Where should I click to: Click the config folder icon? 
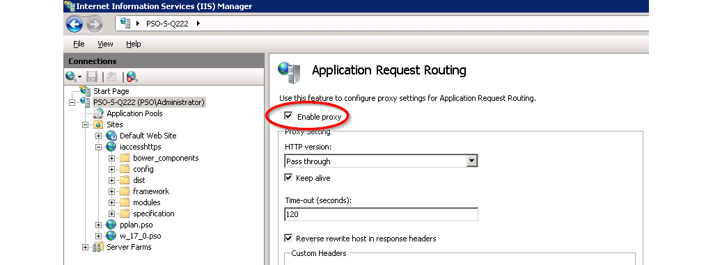[x=125, y=169]
